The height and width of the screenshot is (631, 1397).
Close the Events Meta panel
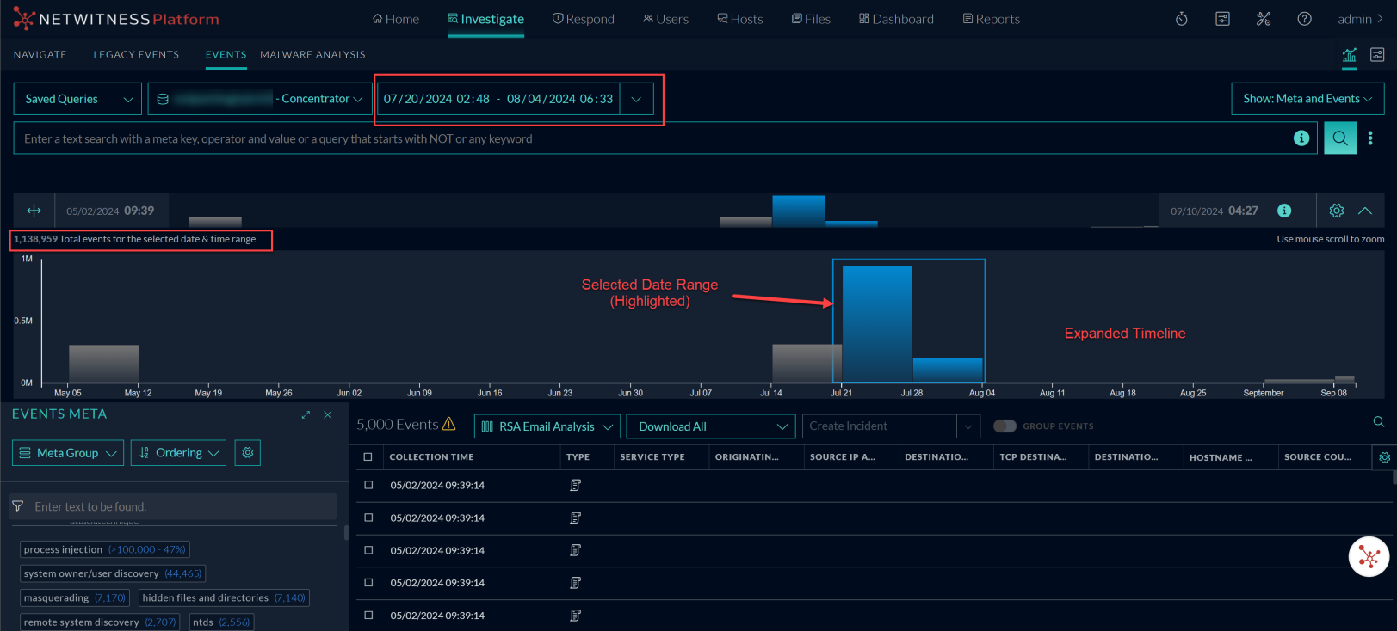(x=328, y=414)
